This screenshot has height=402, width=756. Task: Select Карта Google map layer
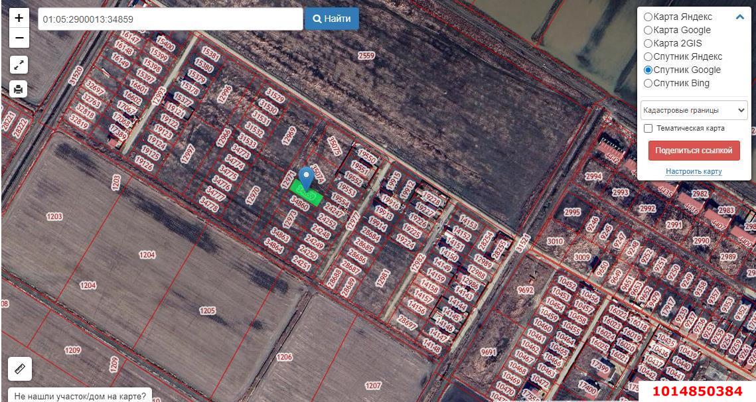pos(648,30)
